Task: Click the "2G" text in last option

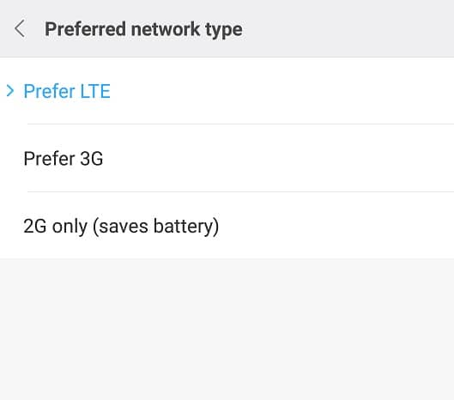Action: pyautogui.click(x=34, y=226)
